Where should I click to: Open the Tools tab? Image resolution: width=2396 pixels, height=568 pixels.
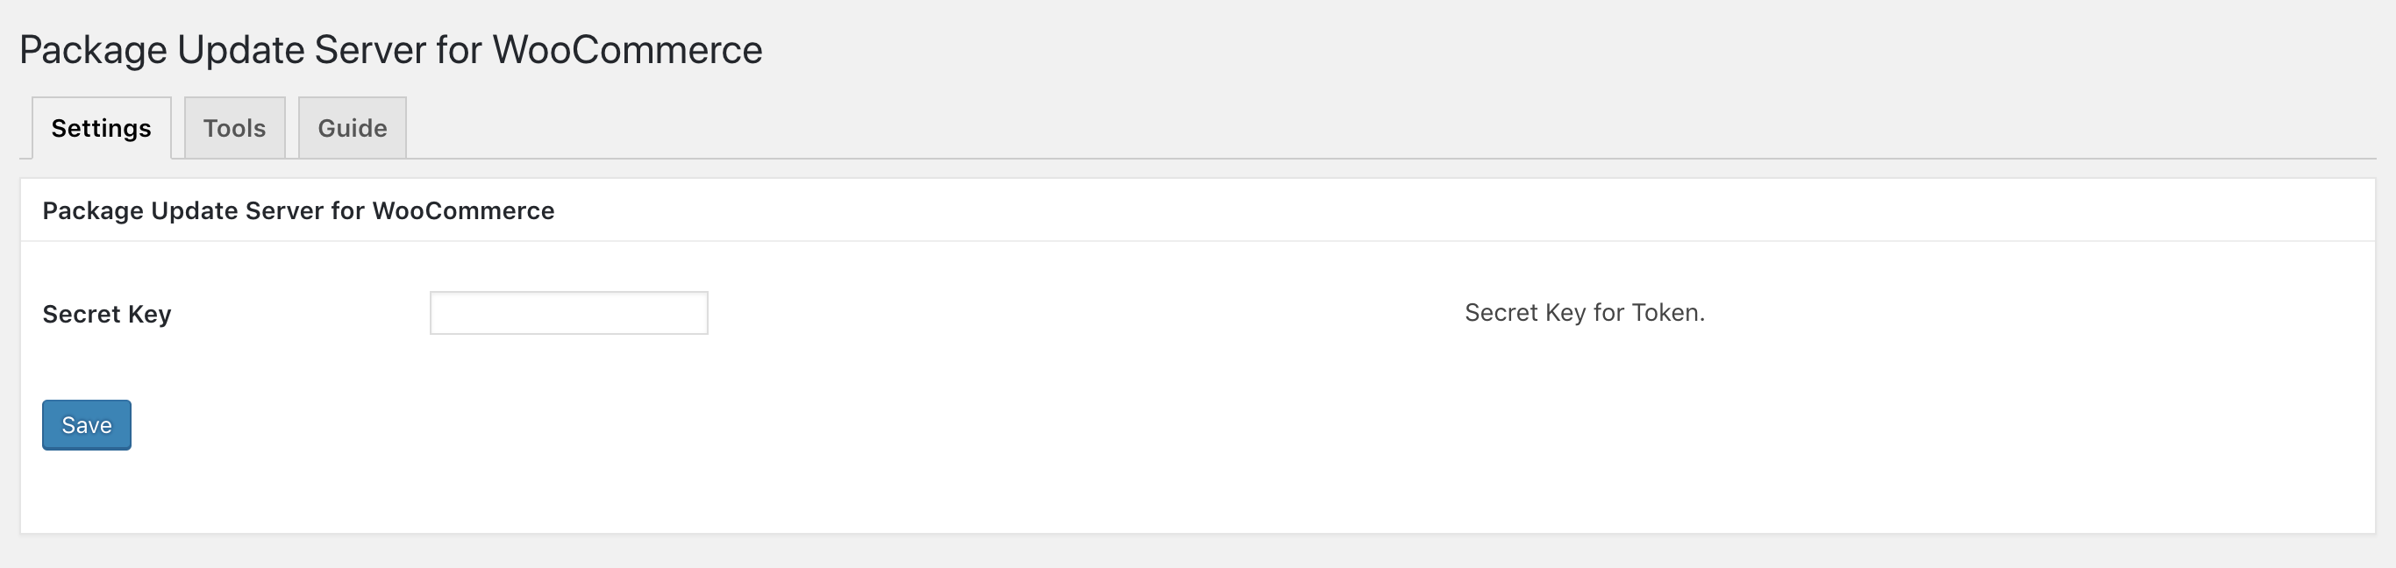(x=234, y=128)
